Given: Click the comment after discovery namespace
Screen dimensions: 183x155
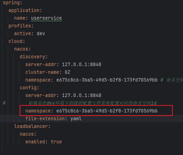Looking at the screenshot, I should click(172, 80).
